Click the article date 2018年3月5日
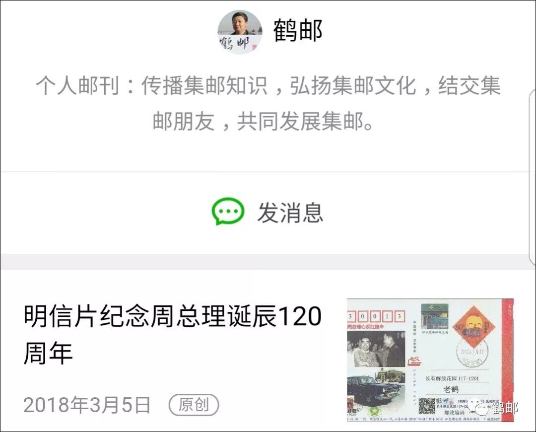 coord(87,405)
